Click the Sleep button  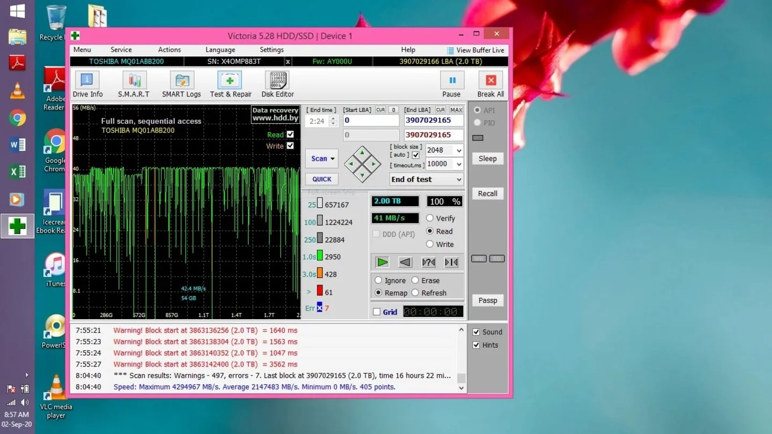tap(487, 159)
